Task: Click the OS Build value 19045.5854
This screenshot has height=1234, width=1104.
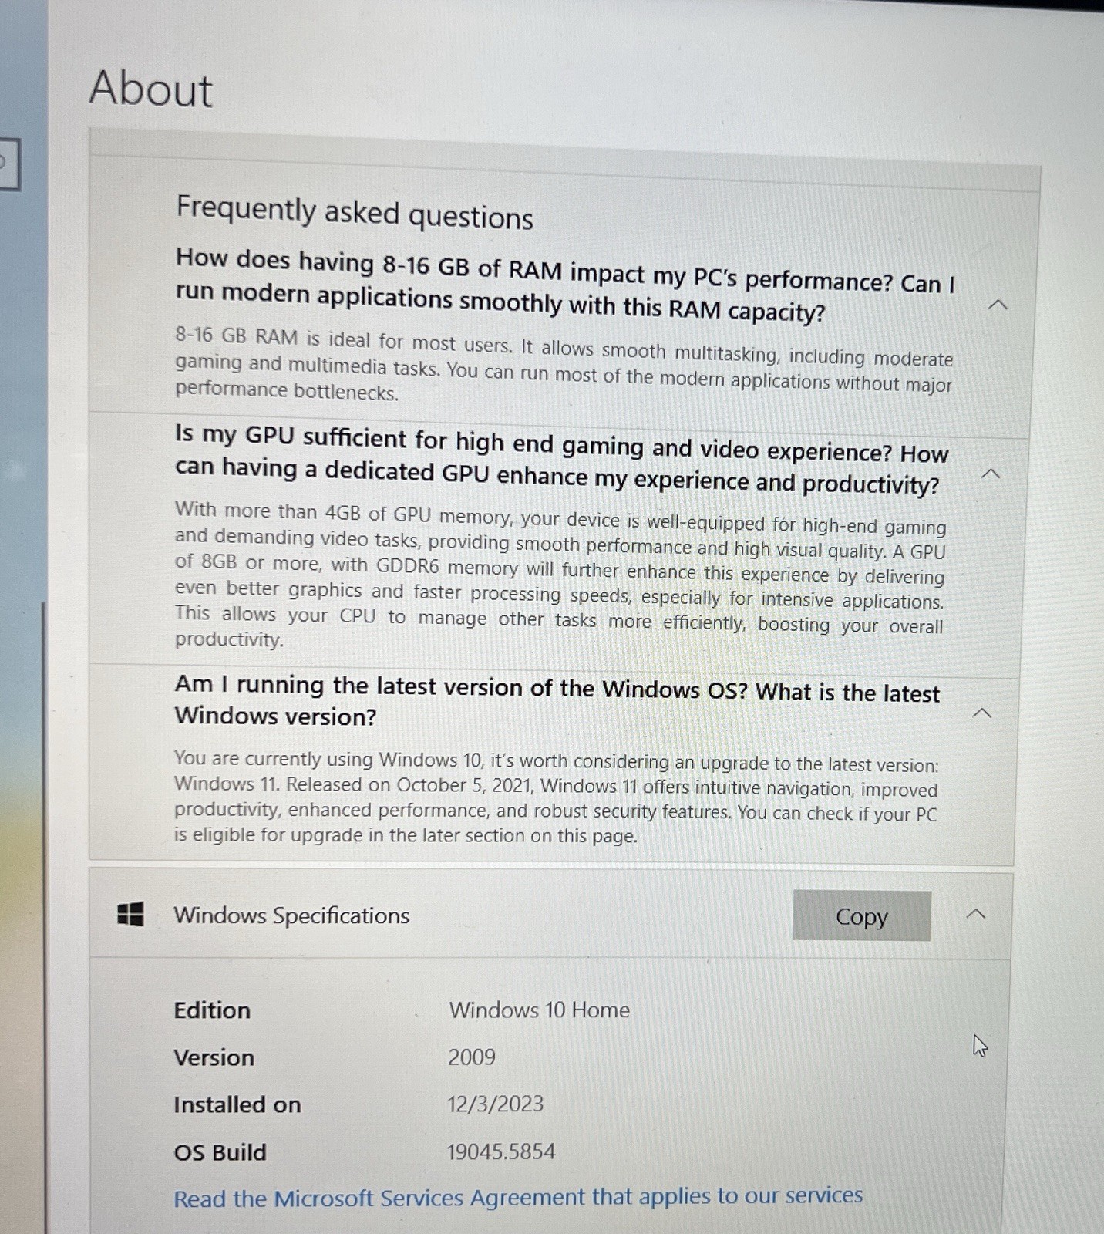Action: tap(501, 1151)
